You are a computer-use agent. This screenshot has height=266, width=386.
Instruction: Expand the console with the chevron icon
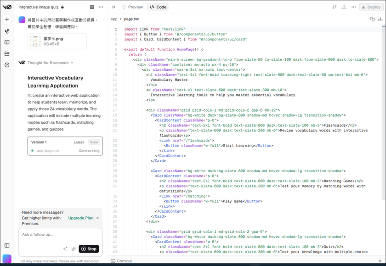pyautogui.click(x=380, y=261)
